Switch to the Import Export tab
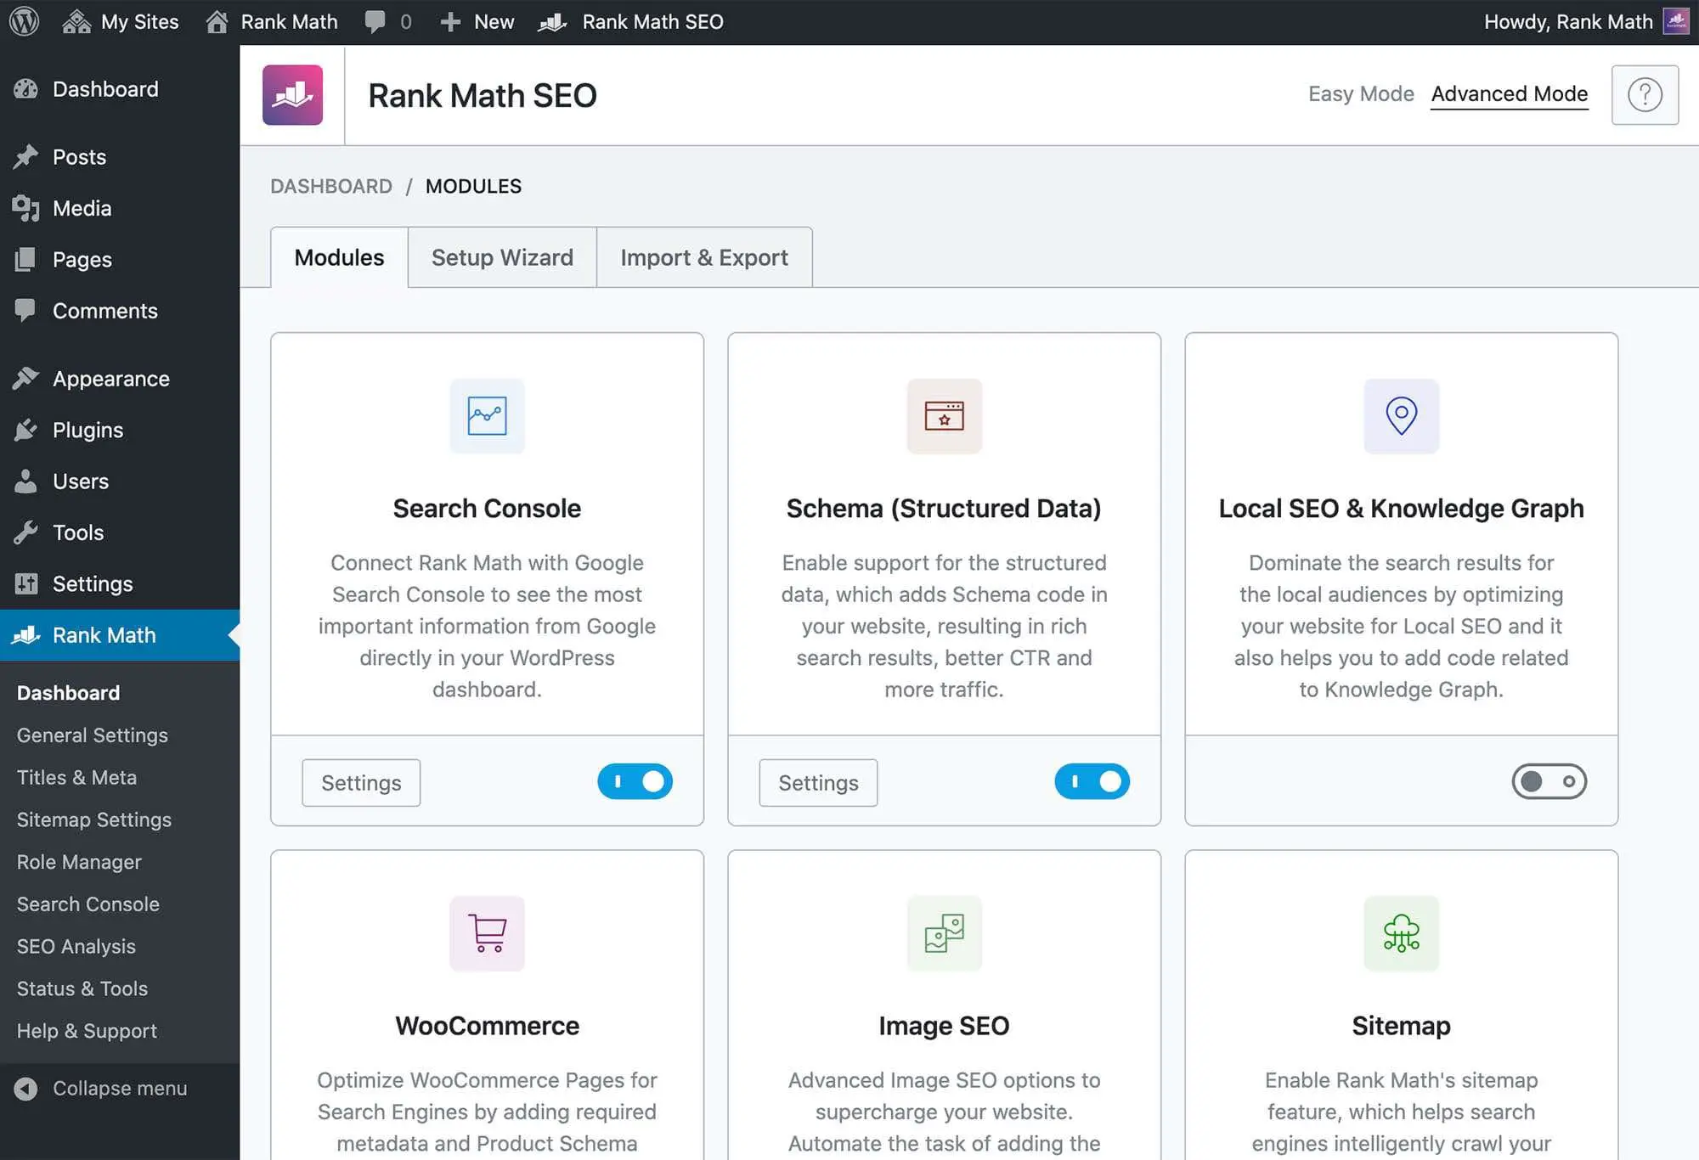This screenshot has height=1160, width=1699. pyautogui.click(x=703, y=256)
